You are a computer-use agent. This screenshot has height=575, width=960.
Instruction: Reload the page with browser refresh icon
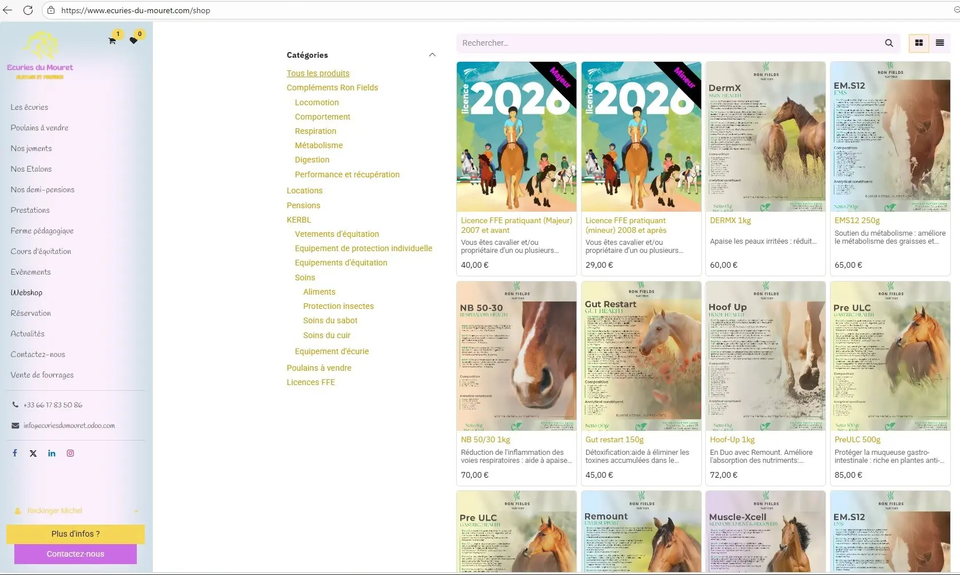(27, 10)
